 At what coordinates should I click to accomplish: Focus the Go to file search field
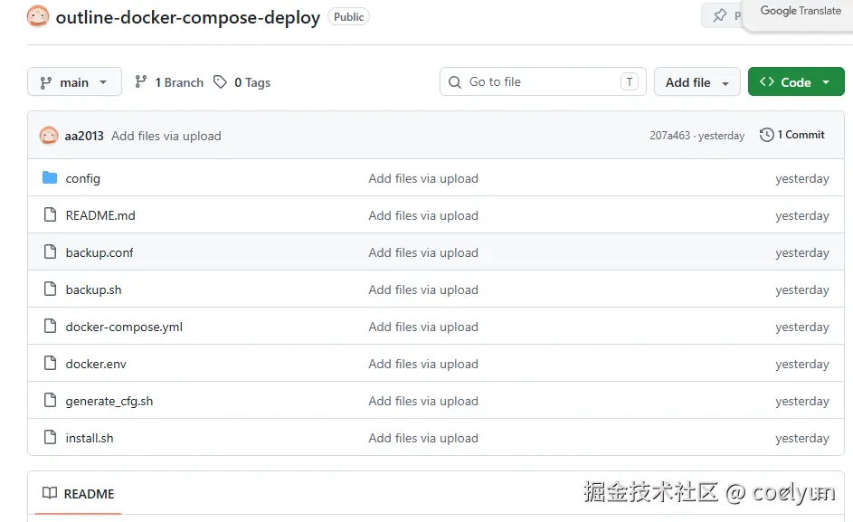[543, 81]
